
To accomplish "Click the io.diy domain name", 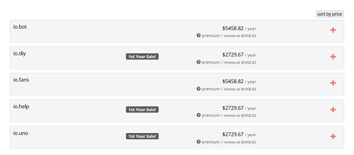I will pos(19,53).
